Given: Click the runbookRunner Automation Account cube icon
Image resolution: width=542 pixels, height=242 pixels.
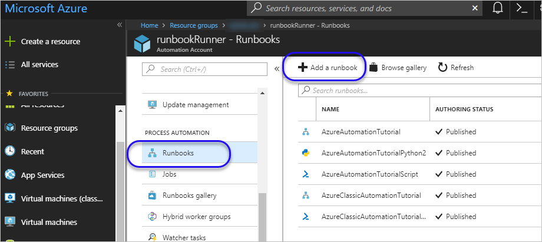Looking at the screenshot, I should pyautogui.click(x=143, y=44).
